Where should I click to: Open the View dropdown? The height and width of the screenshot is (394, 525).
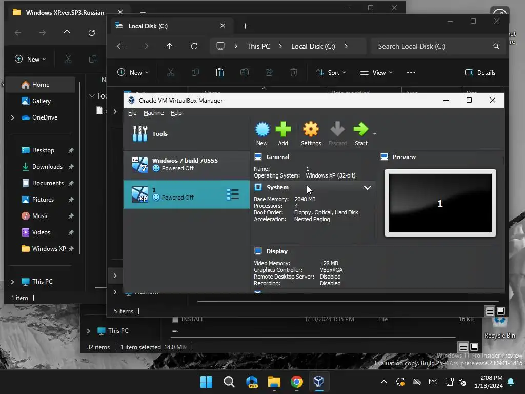[376, 72]
